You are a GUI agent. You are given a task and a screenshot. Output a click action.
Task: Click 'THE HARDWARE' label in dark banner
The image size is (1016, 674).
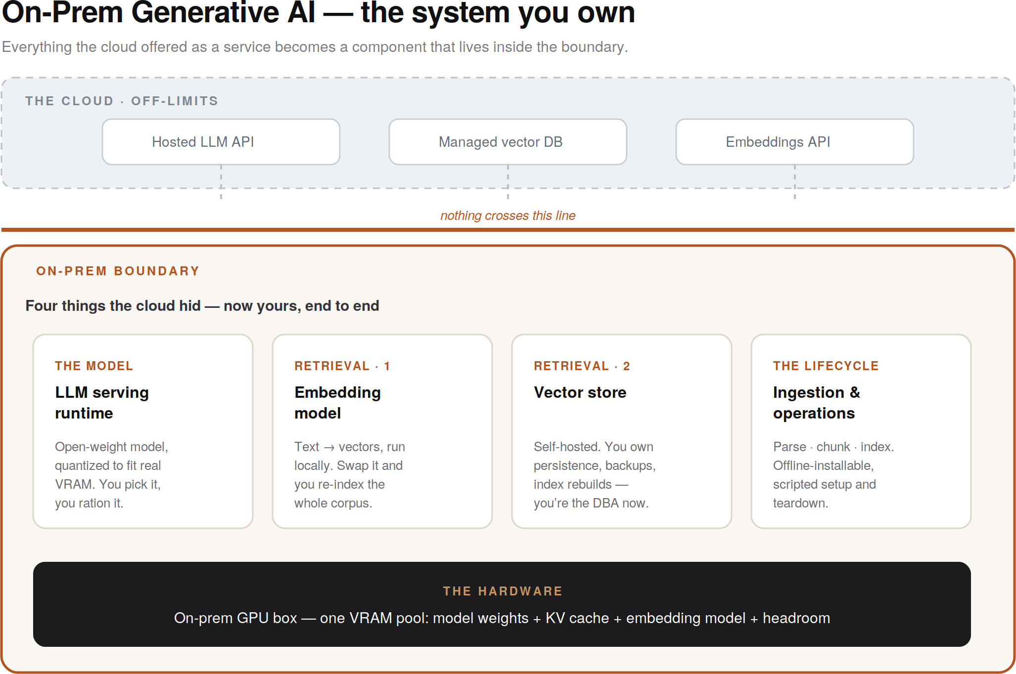click(x=503, y=591)
